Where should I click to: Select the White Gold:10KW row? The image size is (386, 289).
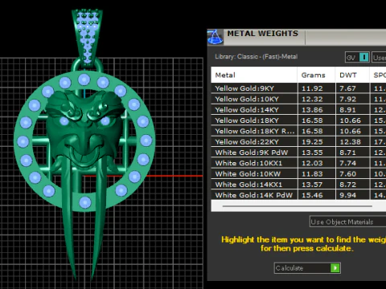[298, 174]
